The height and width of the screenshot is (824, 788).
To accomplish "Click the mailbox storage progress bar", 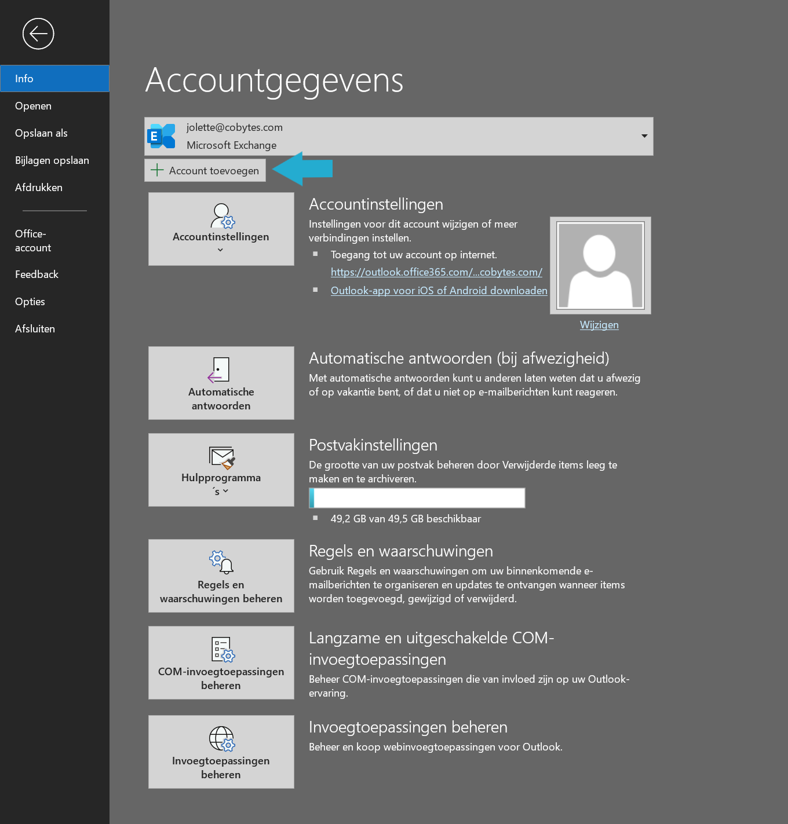I will pos(417,498).
